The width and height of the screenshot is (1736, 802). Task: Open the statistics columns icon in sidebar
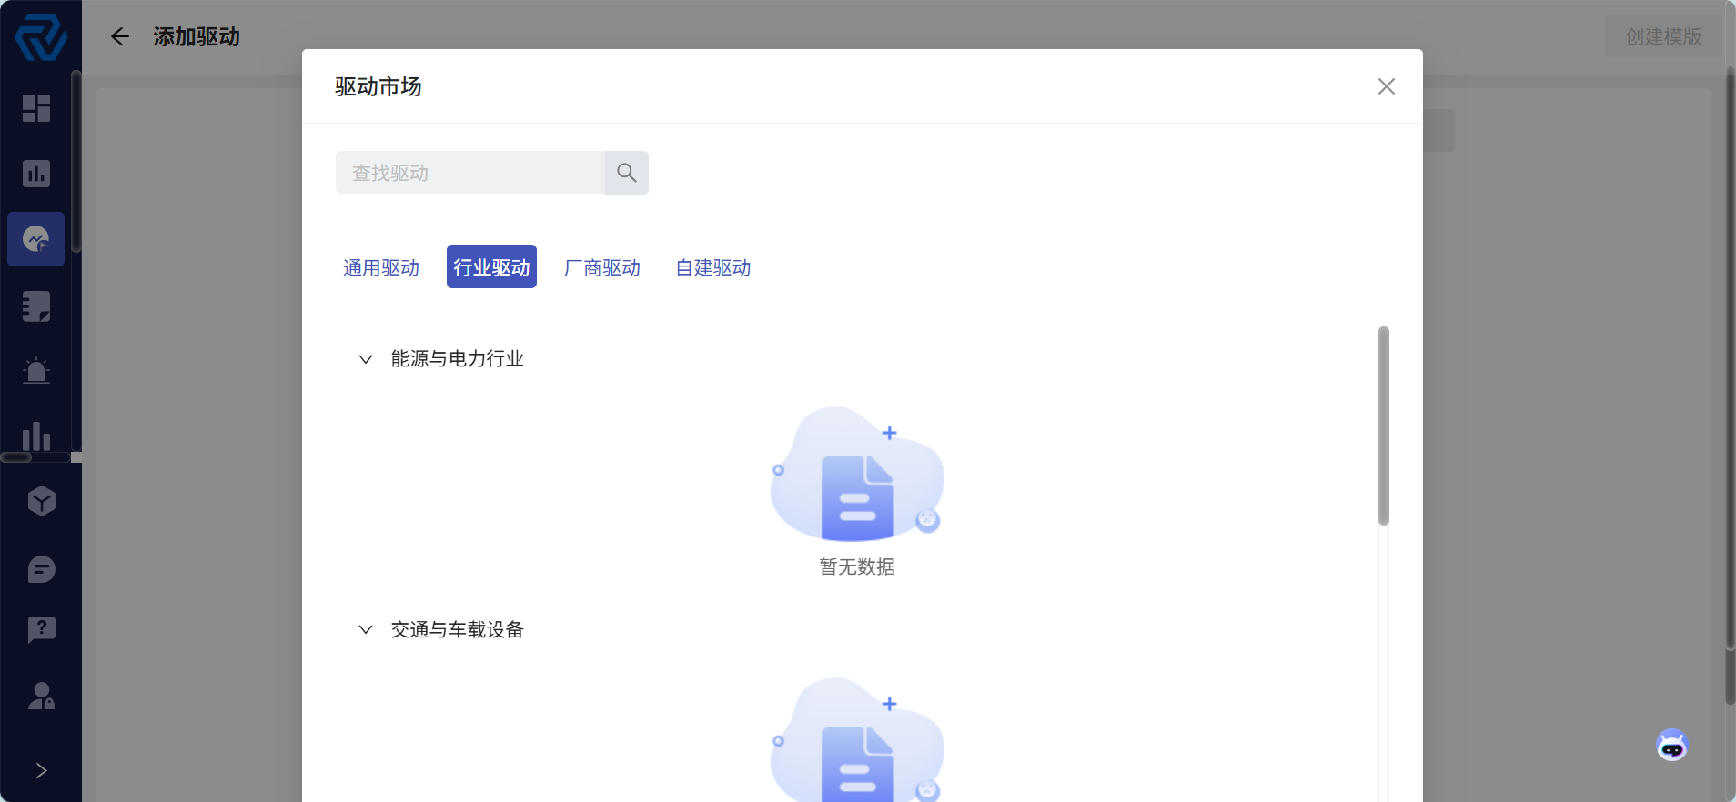pyautogui.click(x=36, y=436)
